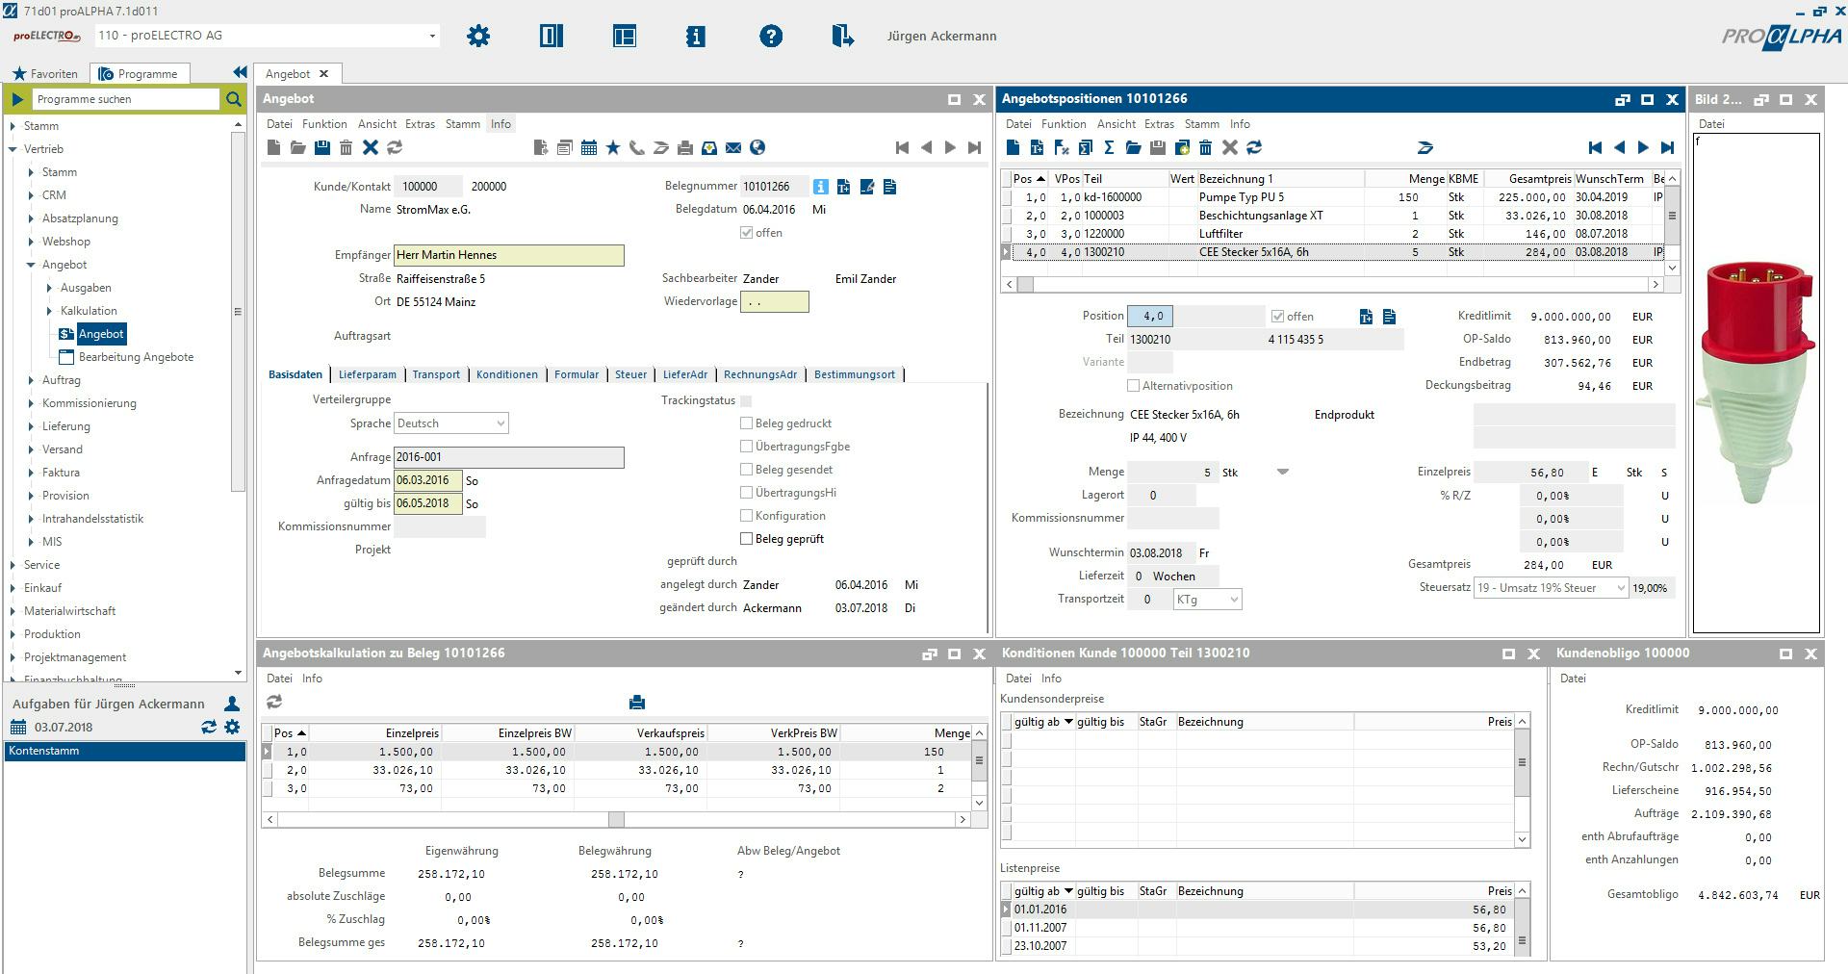Switch to the Konditionen tab
Image resolution: width=1848 pixels, height=974 pixels.
(507, 374)
